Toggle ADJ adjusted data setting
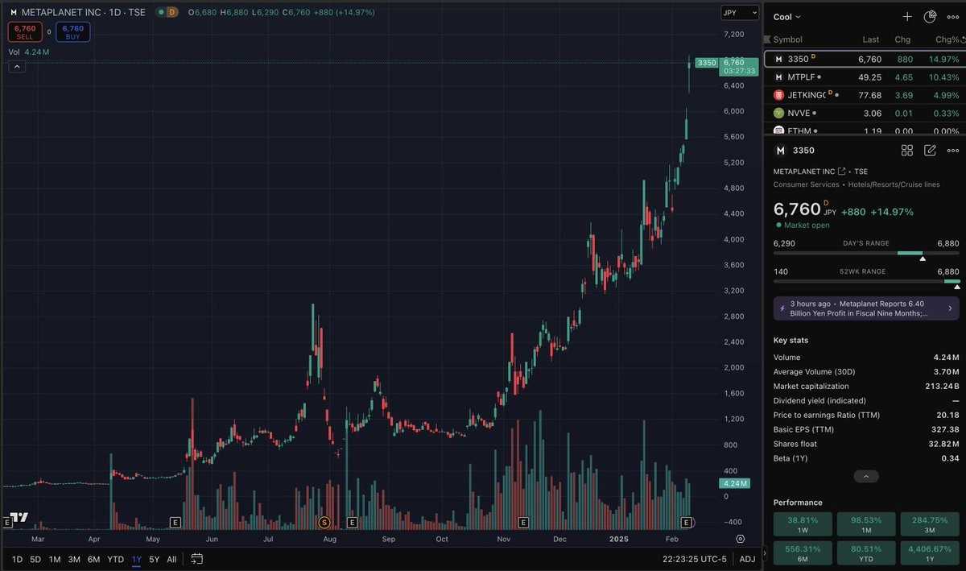The width and height of the screenshot is (966, 571). [x=747, y=559]
